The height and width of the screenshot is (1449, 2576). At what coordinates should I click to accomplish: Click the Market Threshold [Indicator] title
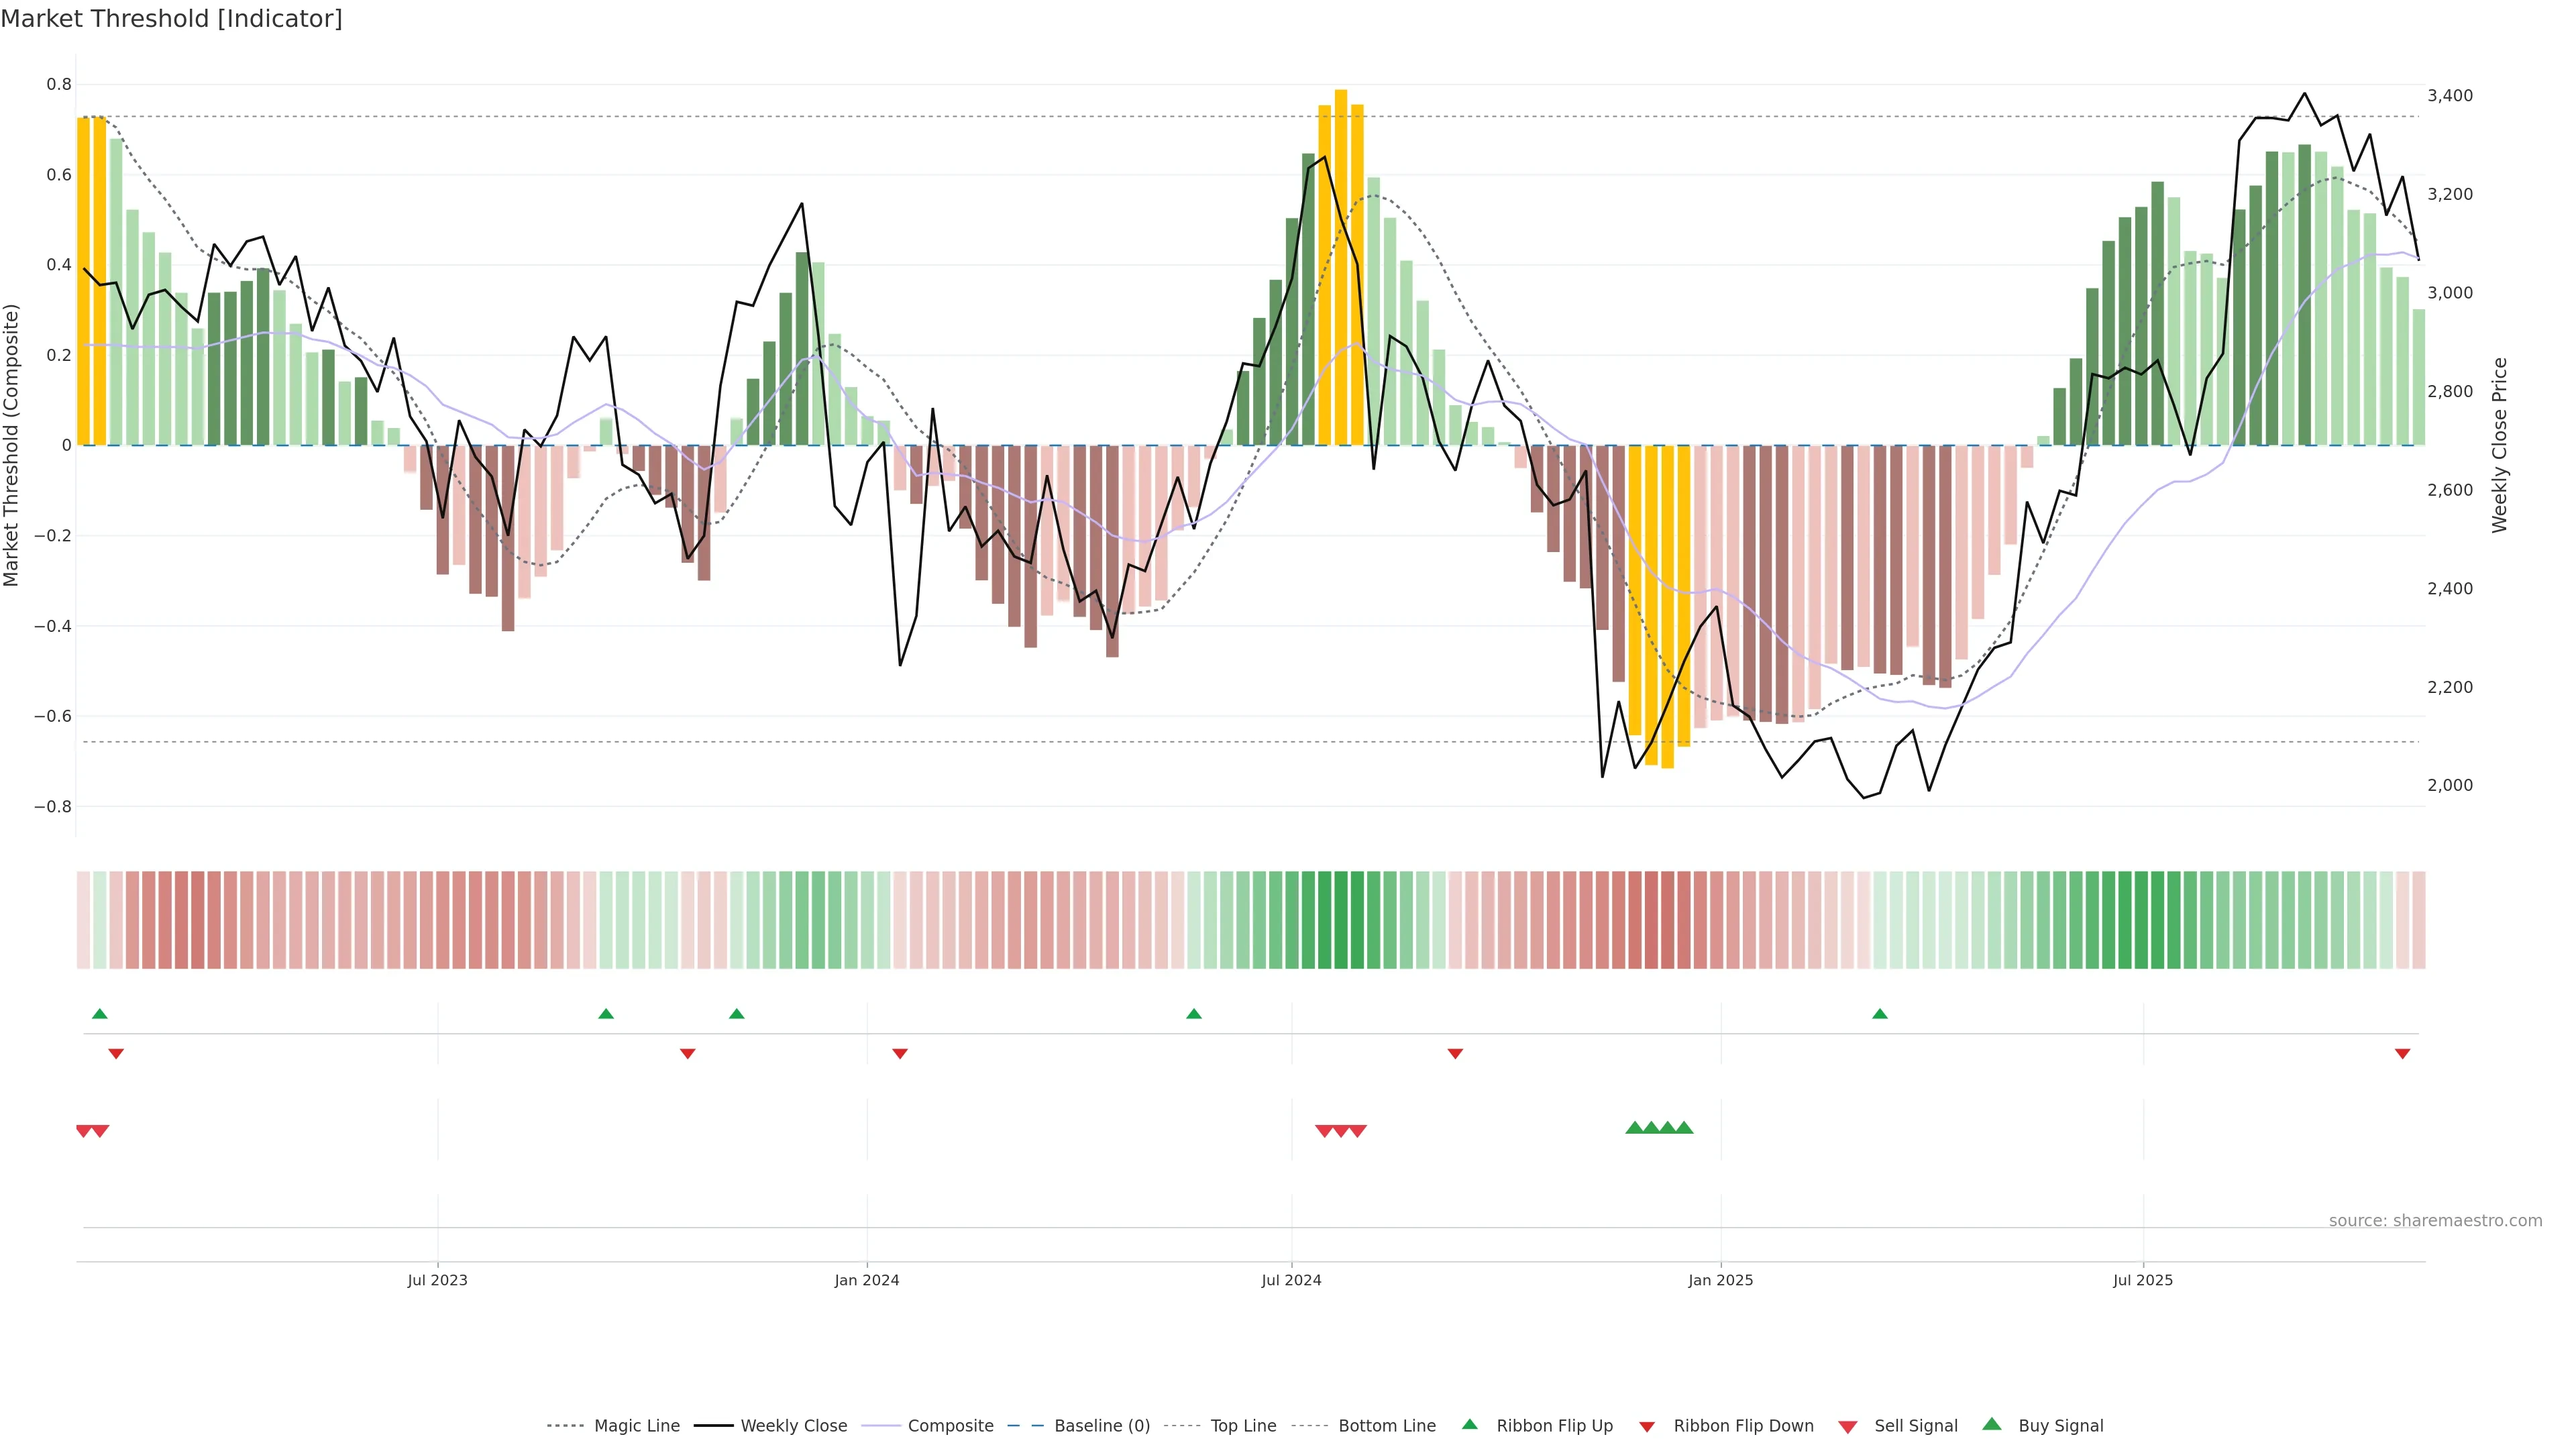[172, 19]
